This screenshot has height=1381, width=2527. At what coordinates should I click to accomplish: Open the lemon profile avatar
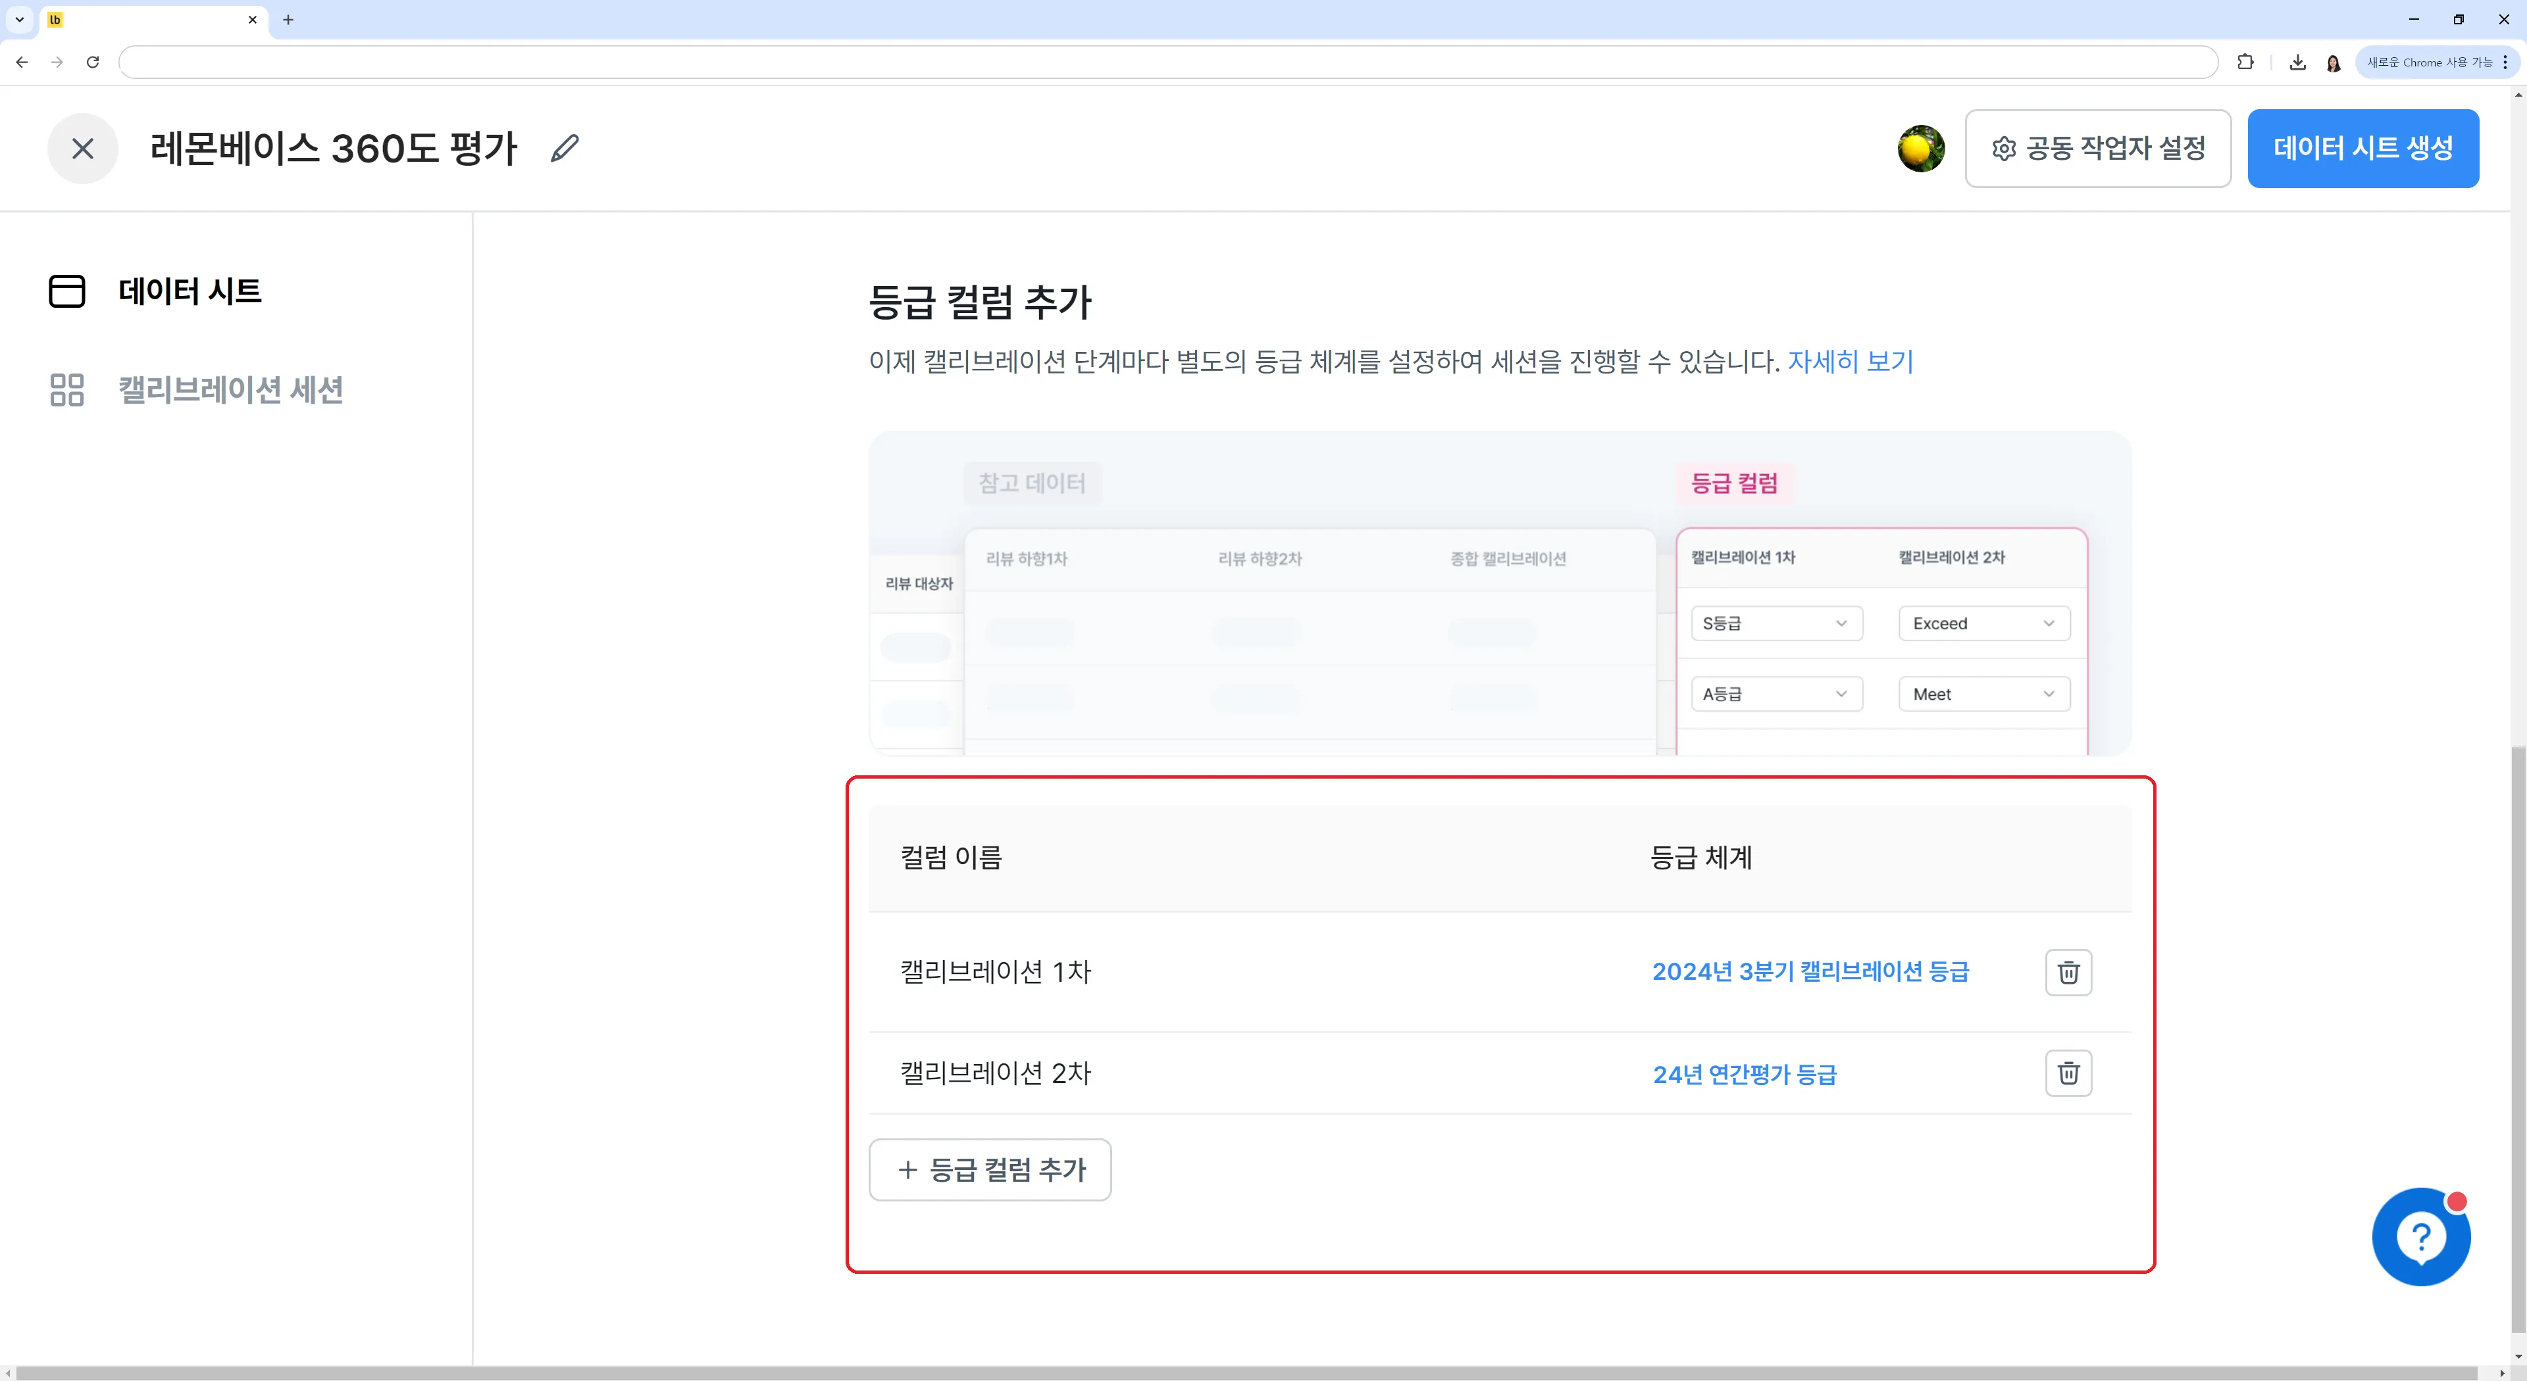1921,149
